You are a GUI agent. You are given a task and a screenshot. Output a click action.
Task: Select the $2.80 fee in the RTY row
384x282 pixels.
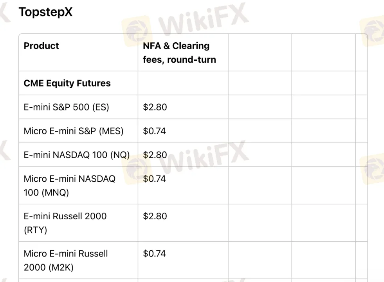point(155,216)
